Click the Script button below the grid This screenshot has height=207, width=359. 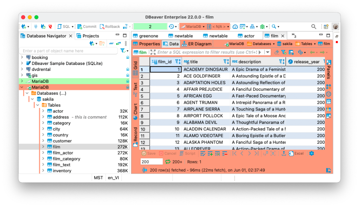pos(188,154)
